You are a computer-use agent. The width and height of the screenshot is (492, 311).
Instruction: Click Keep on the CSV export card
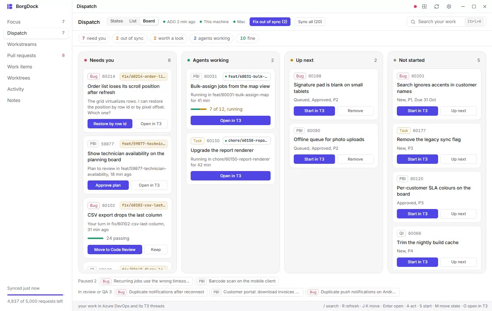(156, 250)
